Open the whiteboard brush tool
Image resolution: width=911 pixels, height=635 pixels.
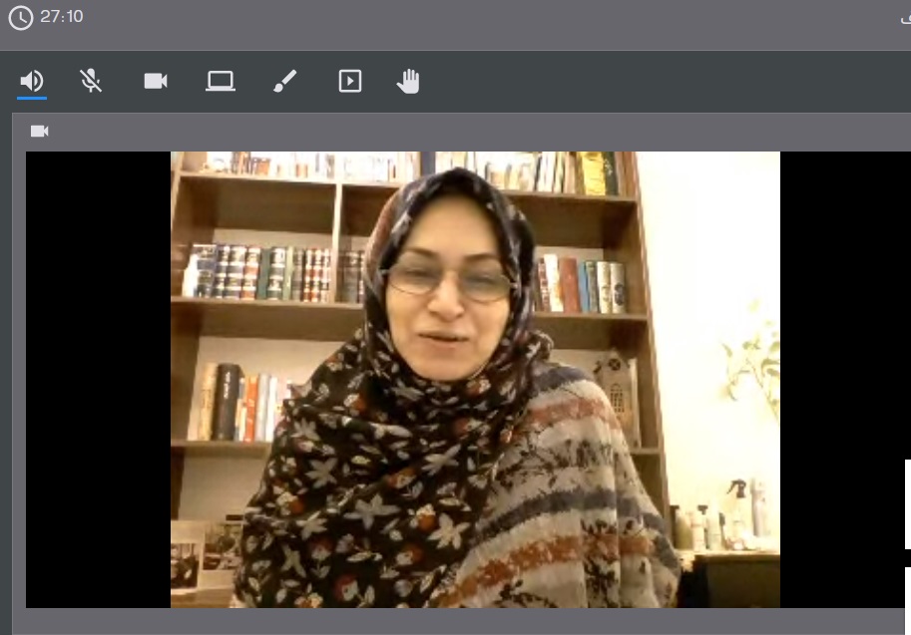[284, 81]
